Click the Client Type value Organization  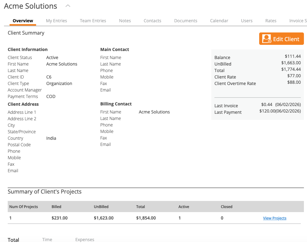[59, 83]
